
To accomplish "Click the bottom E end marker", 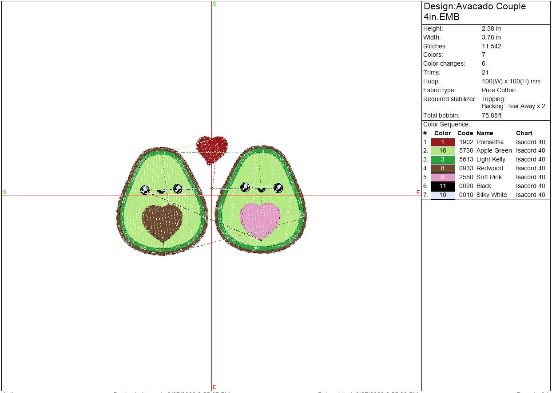I will 214,387.
